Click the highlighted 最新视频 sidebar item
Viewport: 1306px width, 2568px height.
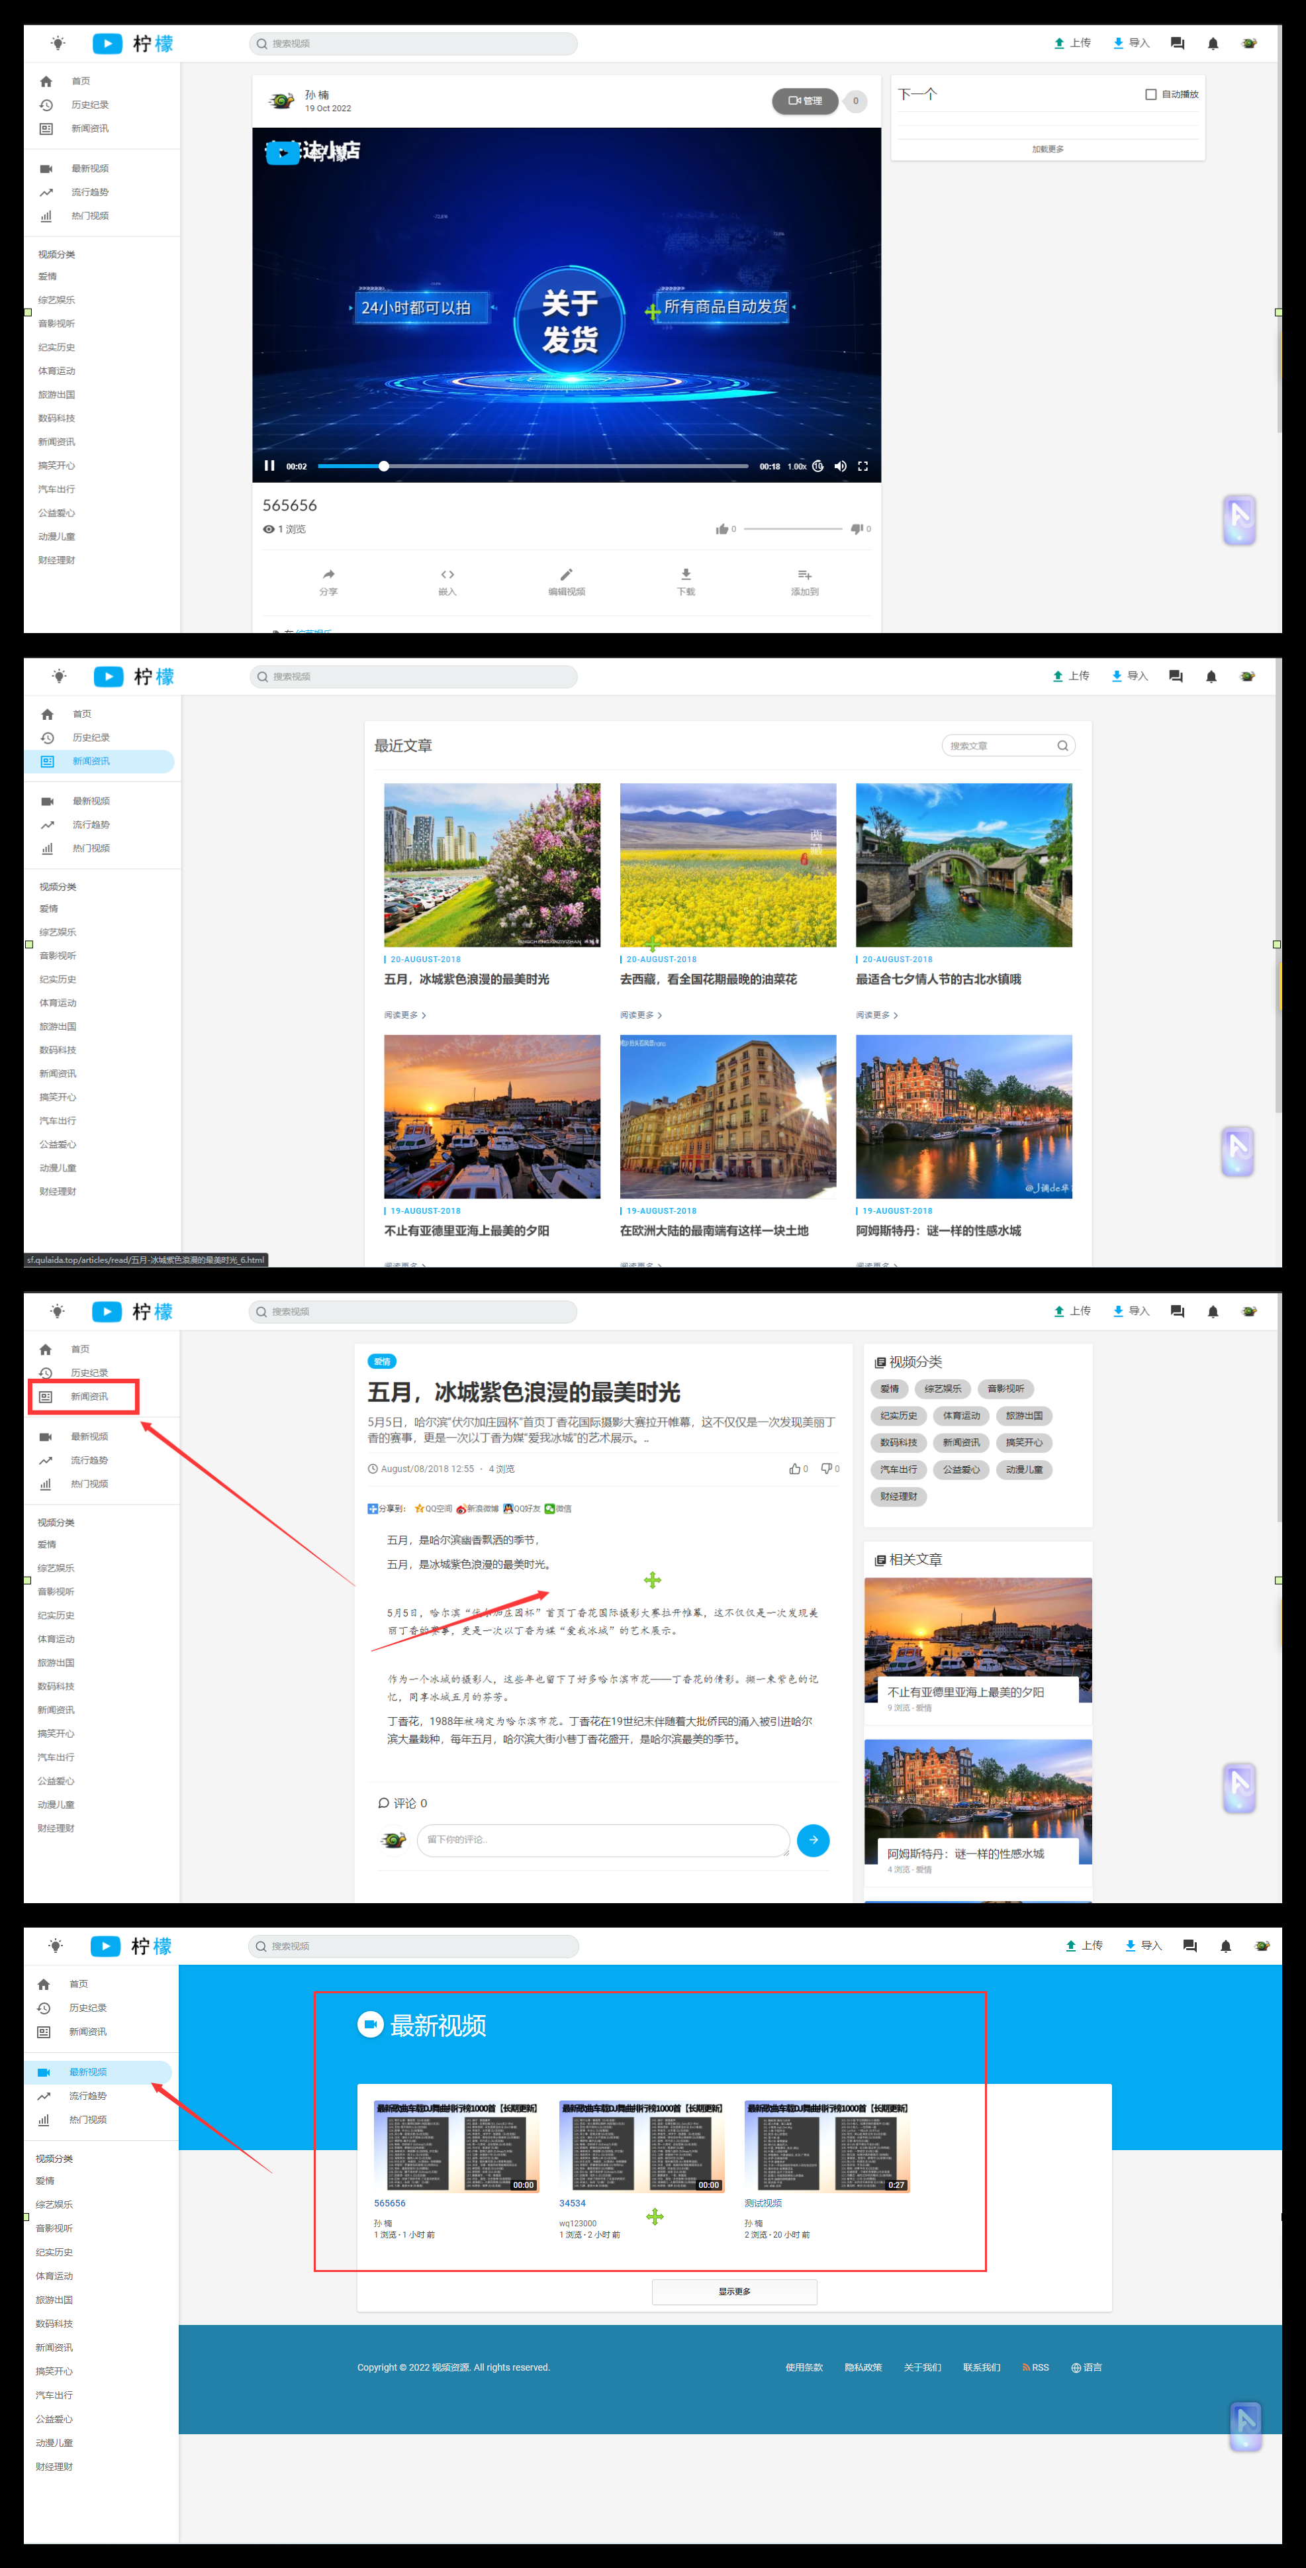(97, 2071)
